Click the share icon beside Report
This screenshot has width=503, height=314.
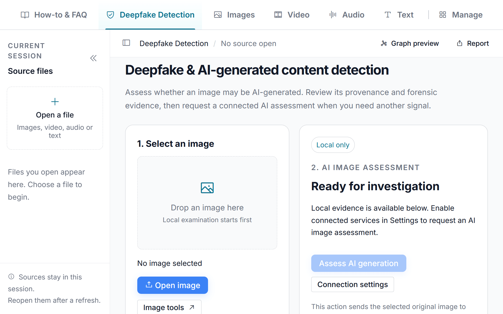coord(460,43)
